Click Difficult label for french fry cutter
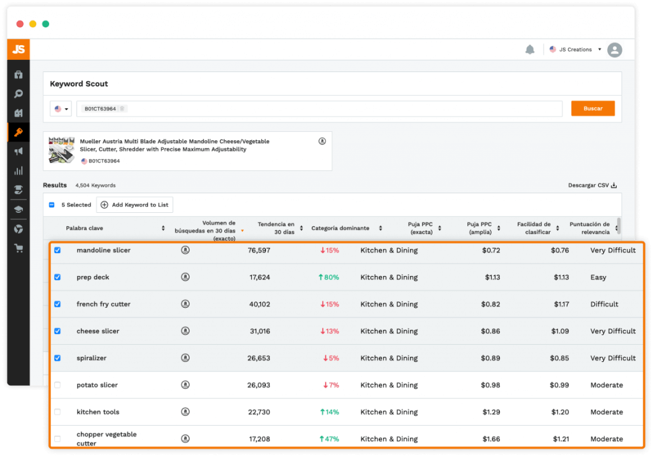Screen dimensions: 653x457 click(x=604, y=304)
